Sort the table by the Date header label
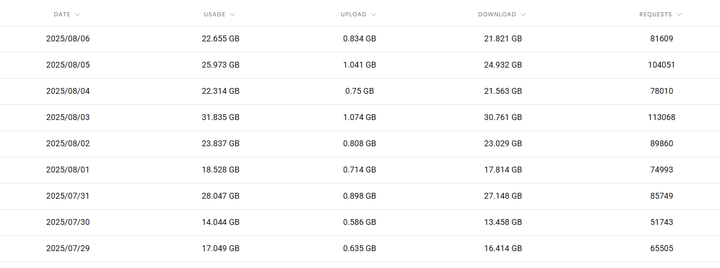The width and height of the screenshot is (720, 268). tap(62, 15)
